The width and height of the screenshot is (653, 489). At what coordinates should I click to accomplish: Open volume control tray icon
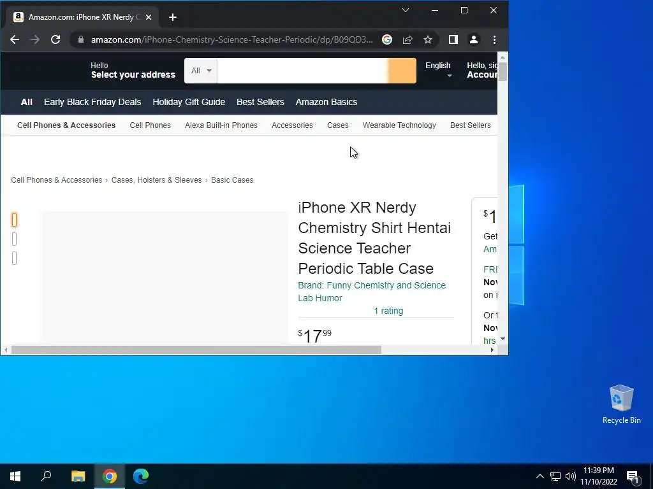click(x=571, y=476)
